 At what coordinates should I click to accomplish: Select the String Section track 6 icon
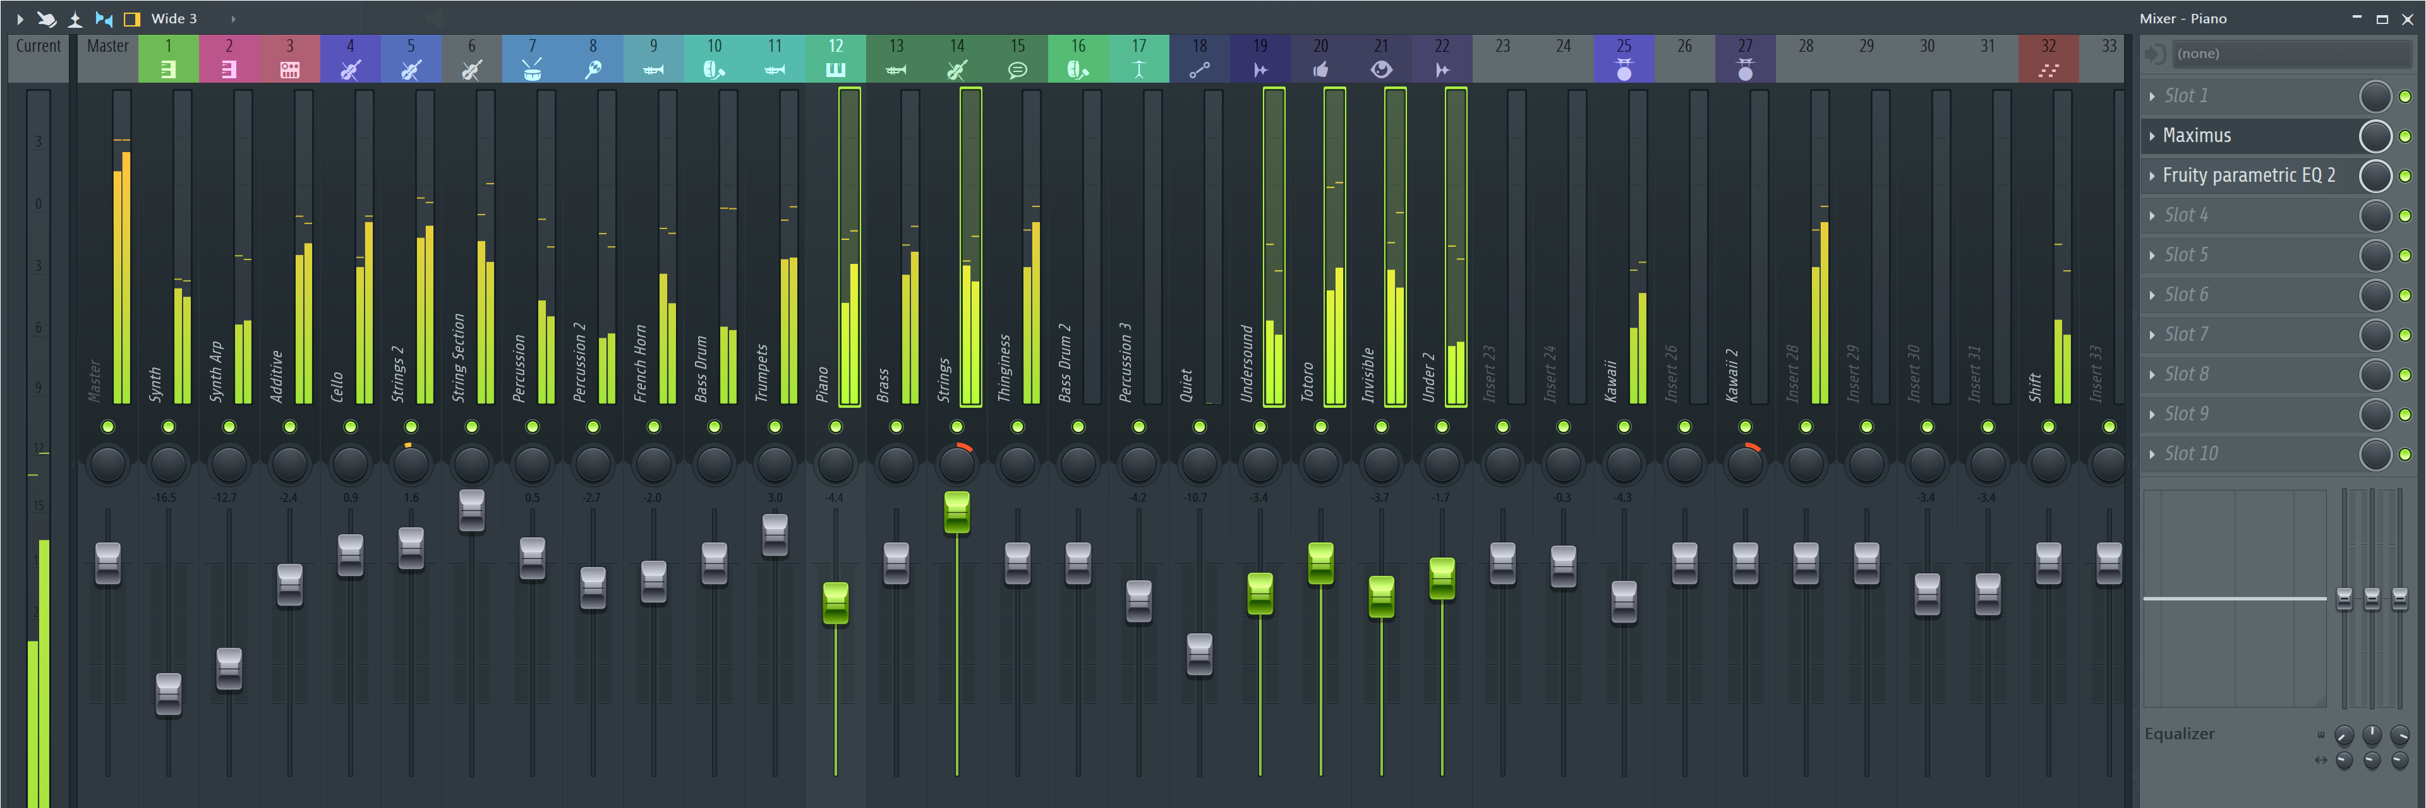pyautogui.click(x=472, y=69)
